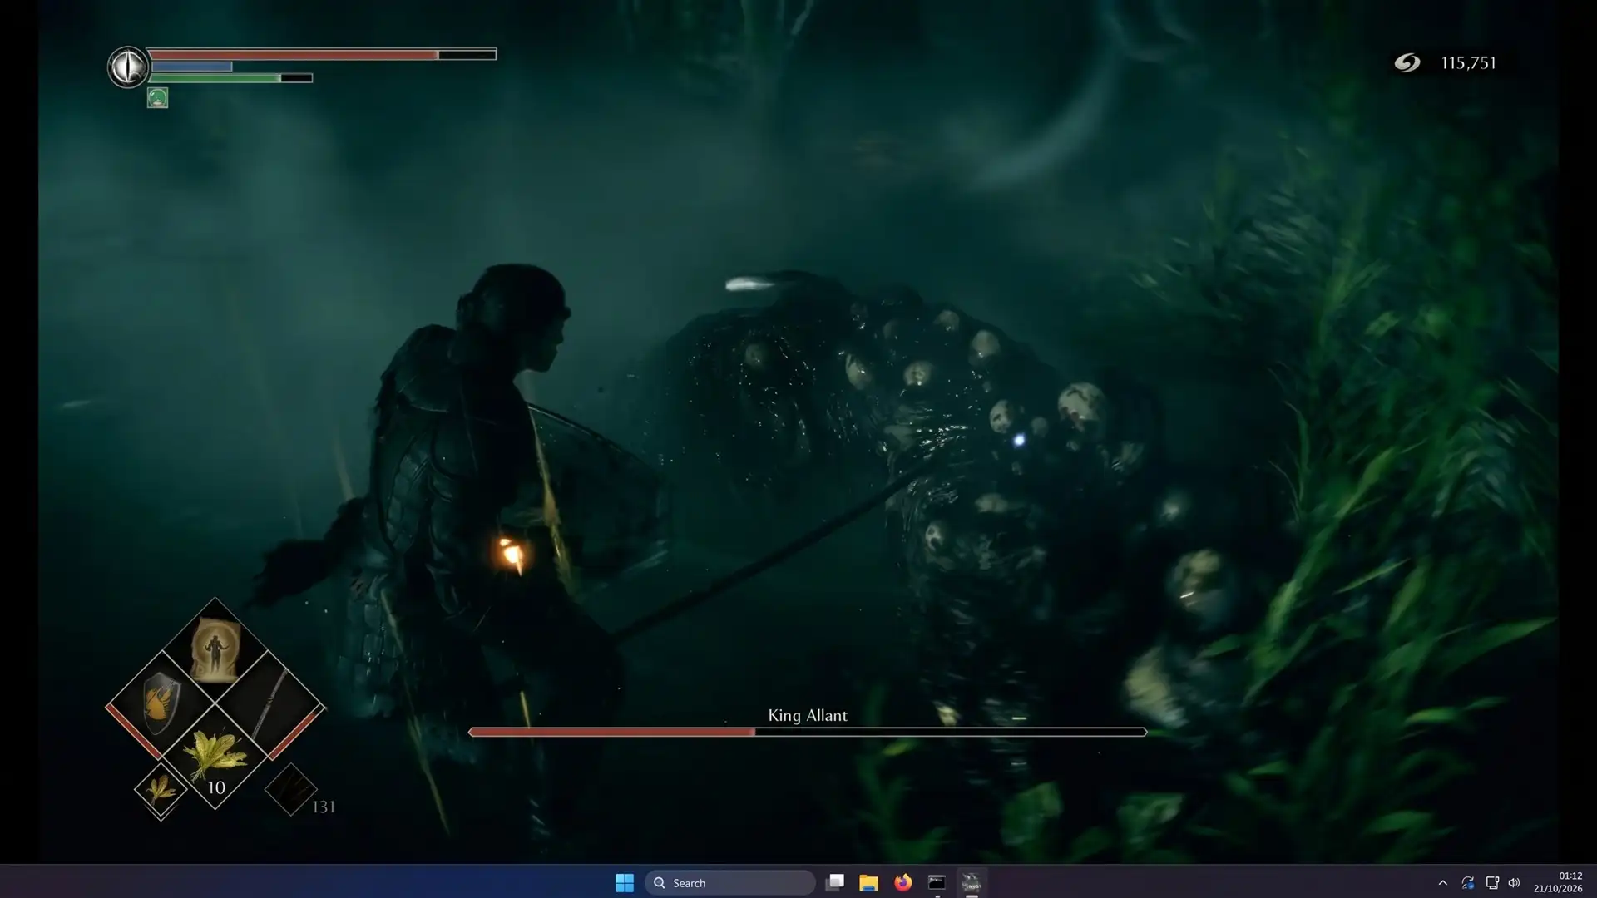The height and width of the screenshot is (898, 1597).
Task: Click the arrow count 131
Action: [324, 807]
